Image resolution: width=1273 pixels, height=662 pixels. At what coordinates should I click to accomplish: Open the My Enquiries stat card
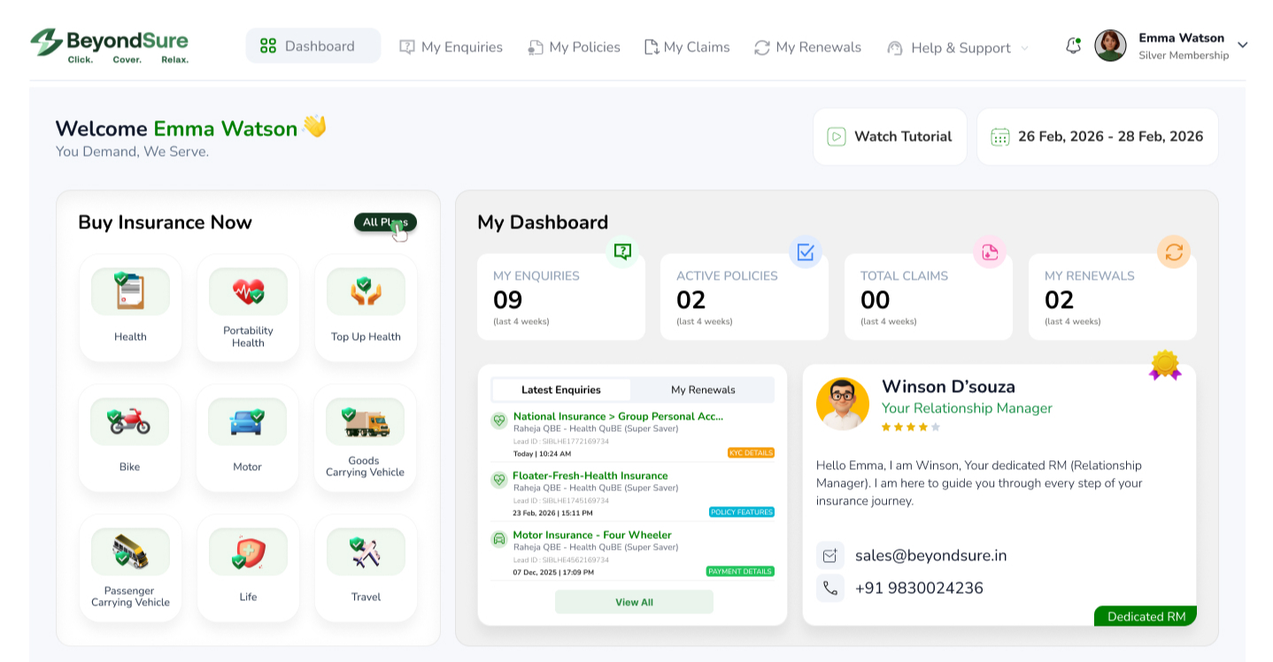(561, 296)
